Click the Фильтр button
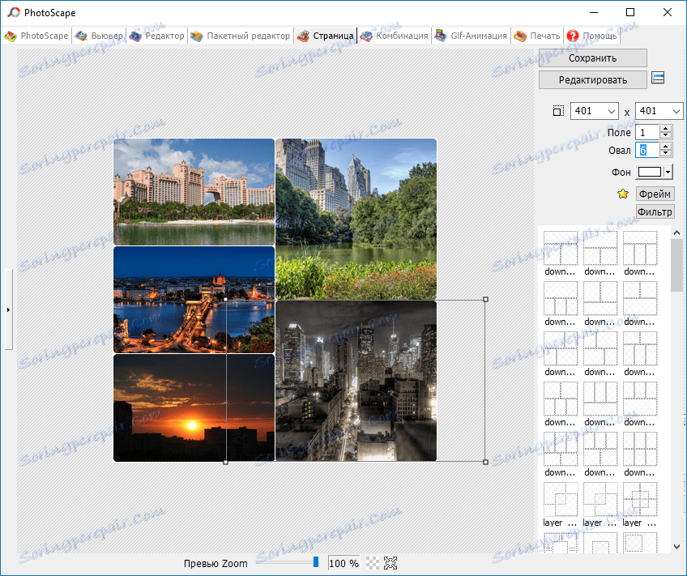687x576 pixels. click(655, 211)
